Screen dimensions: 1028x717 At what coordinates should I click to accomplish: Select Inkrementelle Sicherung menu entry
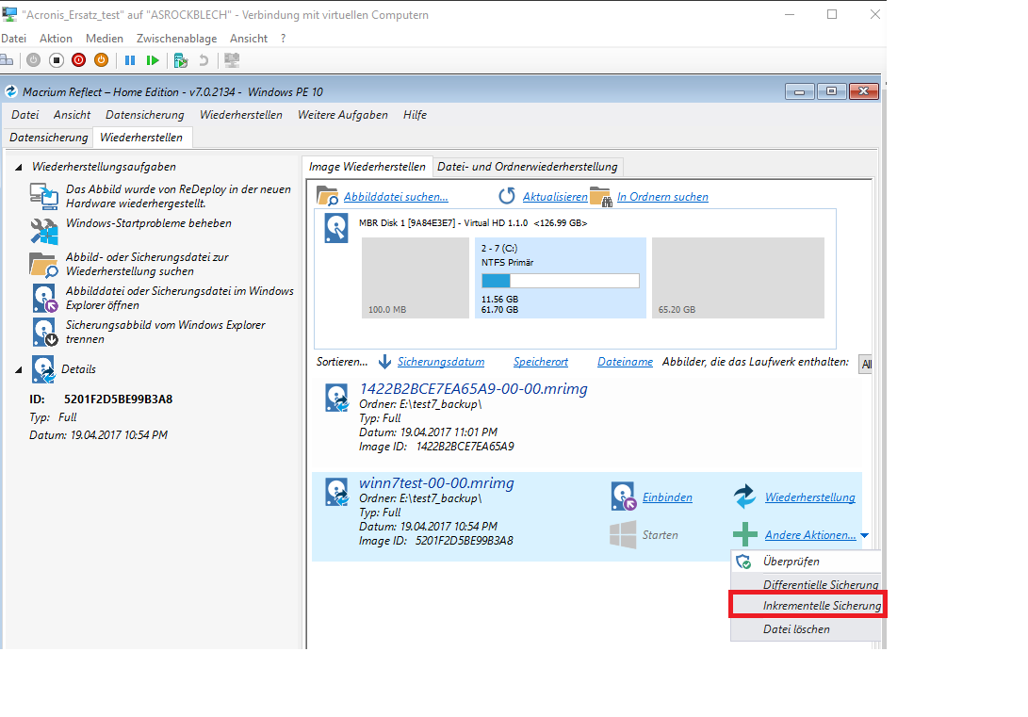808,605
